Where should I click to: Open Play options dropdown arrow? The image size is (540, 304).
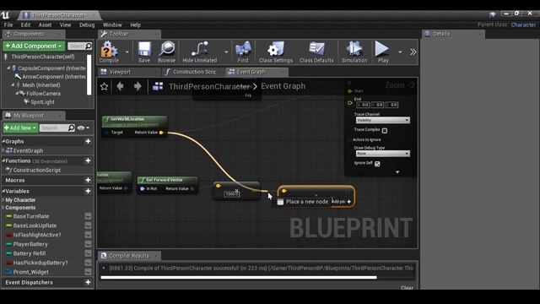(x=400, y=52)
